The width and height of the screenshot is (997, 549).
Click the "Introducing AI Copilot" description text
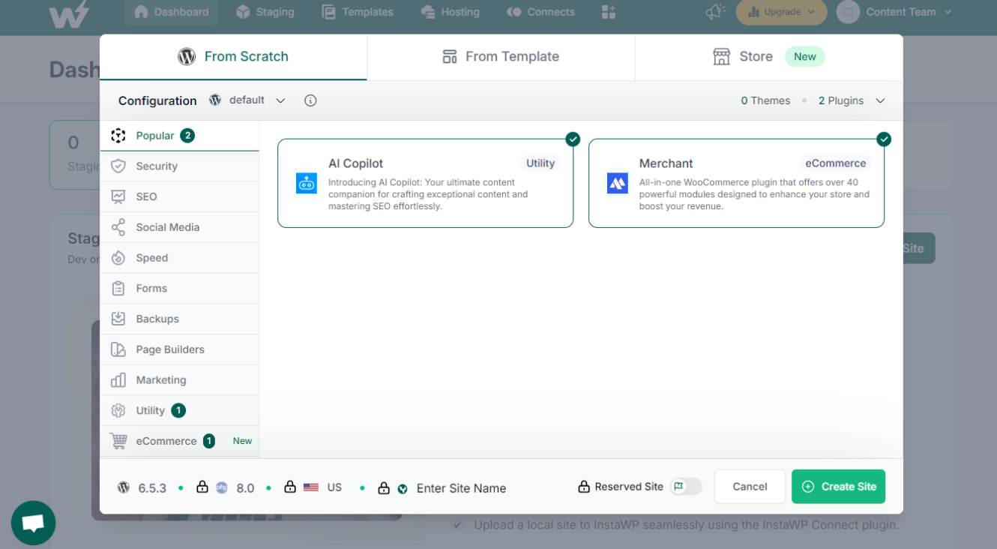[428, 194]
